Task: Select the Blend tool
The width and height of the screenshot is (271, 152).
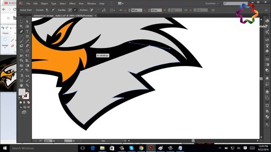Action: [27, 71]
